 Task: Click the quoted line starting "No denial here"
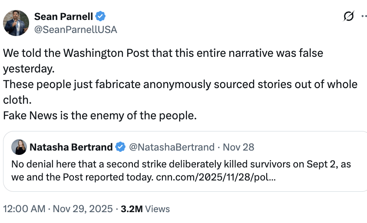click(x=181, y=165)
